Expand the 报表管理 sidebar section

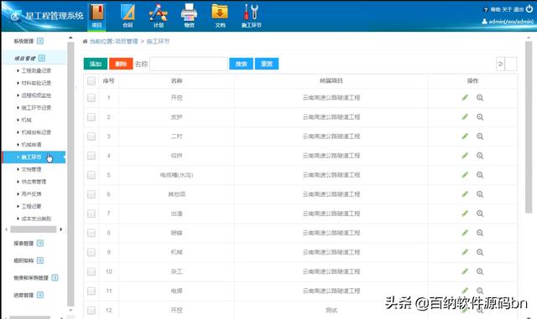point(40,243)
